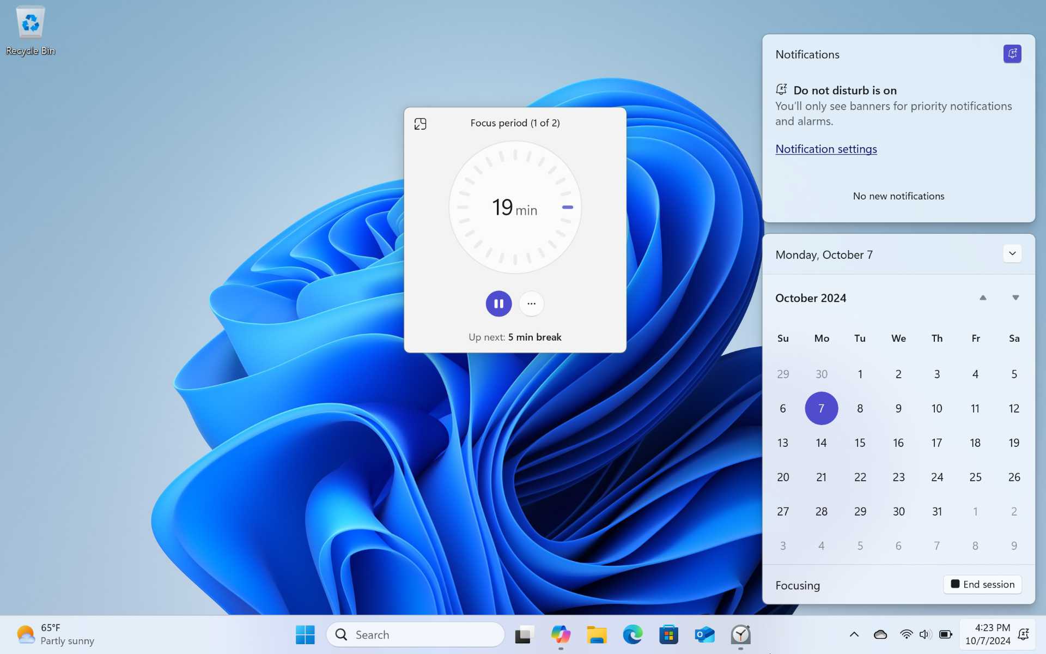Open Clock app from the taskbar
The image size is (1046, 654).
(x=740, y=634)
